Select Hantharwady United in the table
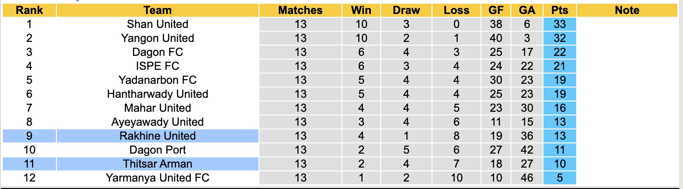This screenshot has width=683, height=189. tap(158, 94)
